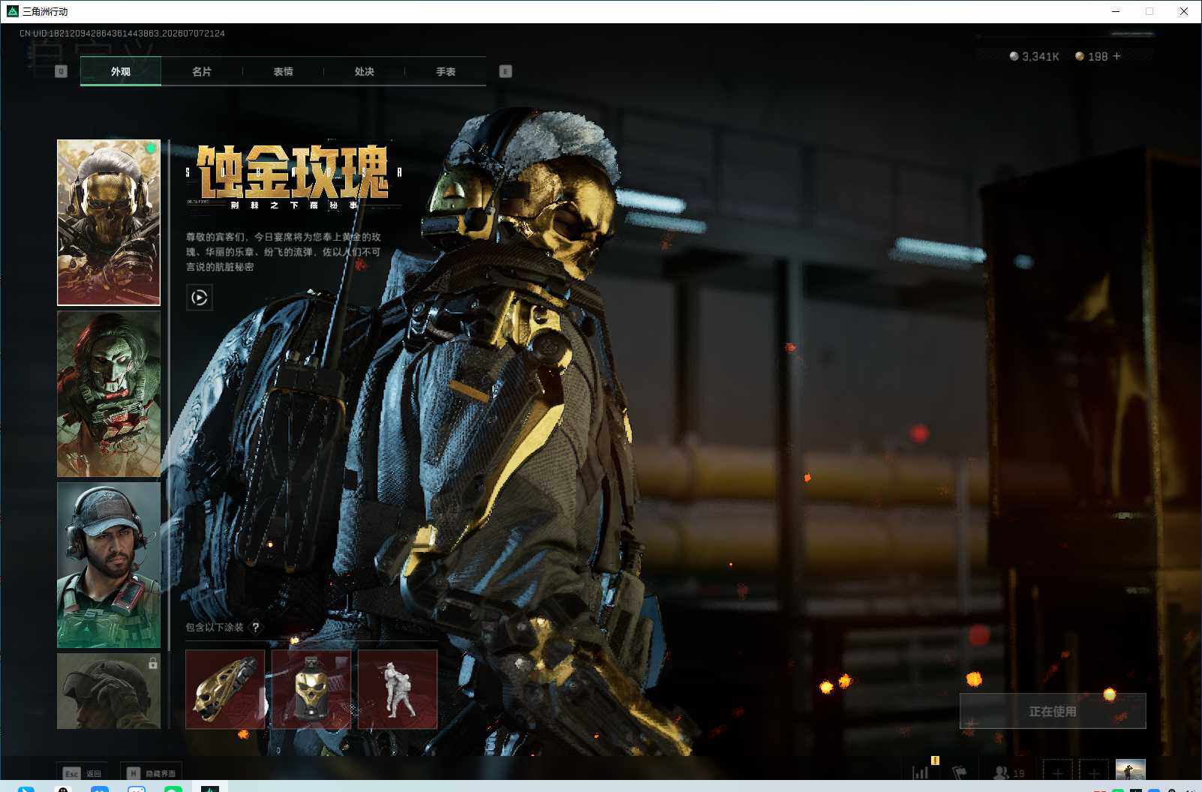Screen dimensions: 1202x792
Task: Click the 包含以下涂装 label
Action: tap(215, 627)
